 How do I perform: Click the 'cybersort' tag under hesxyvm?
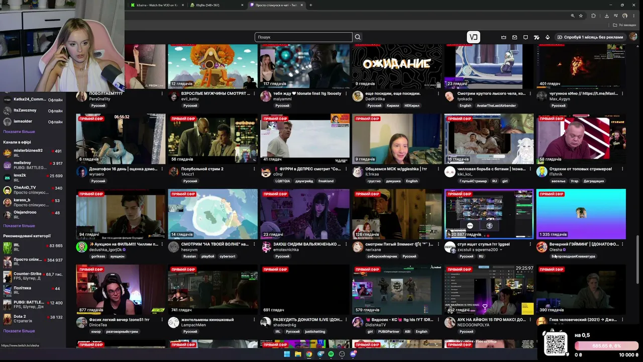click(x=228, y=256)
